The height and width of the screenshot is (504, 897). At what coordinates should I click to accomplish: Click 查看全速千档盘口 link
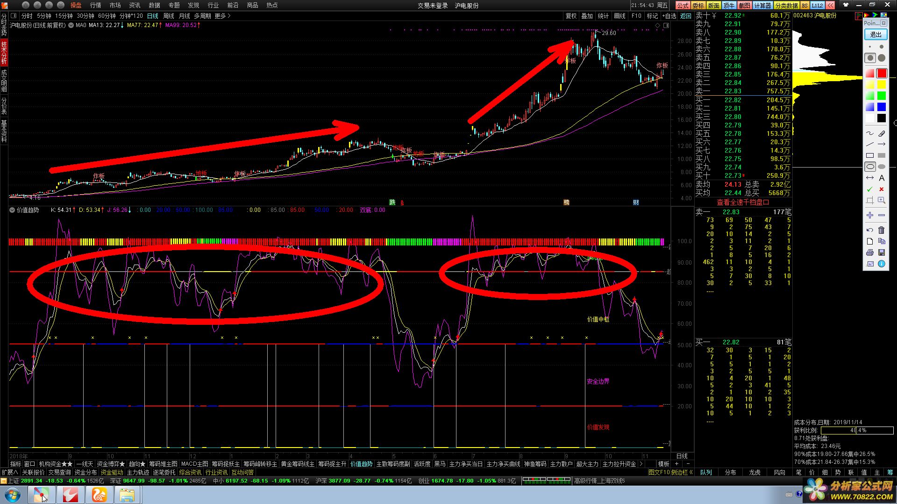click(x=743, y=202)
